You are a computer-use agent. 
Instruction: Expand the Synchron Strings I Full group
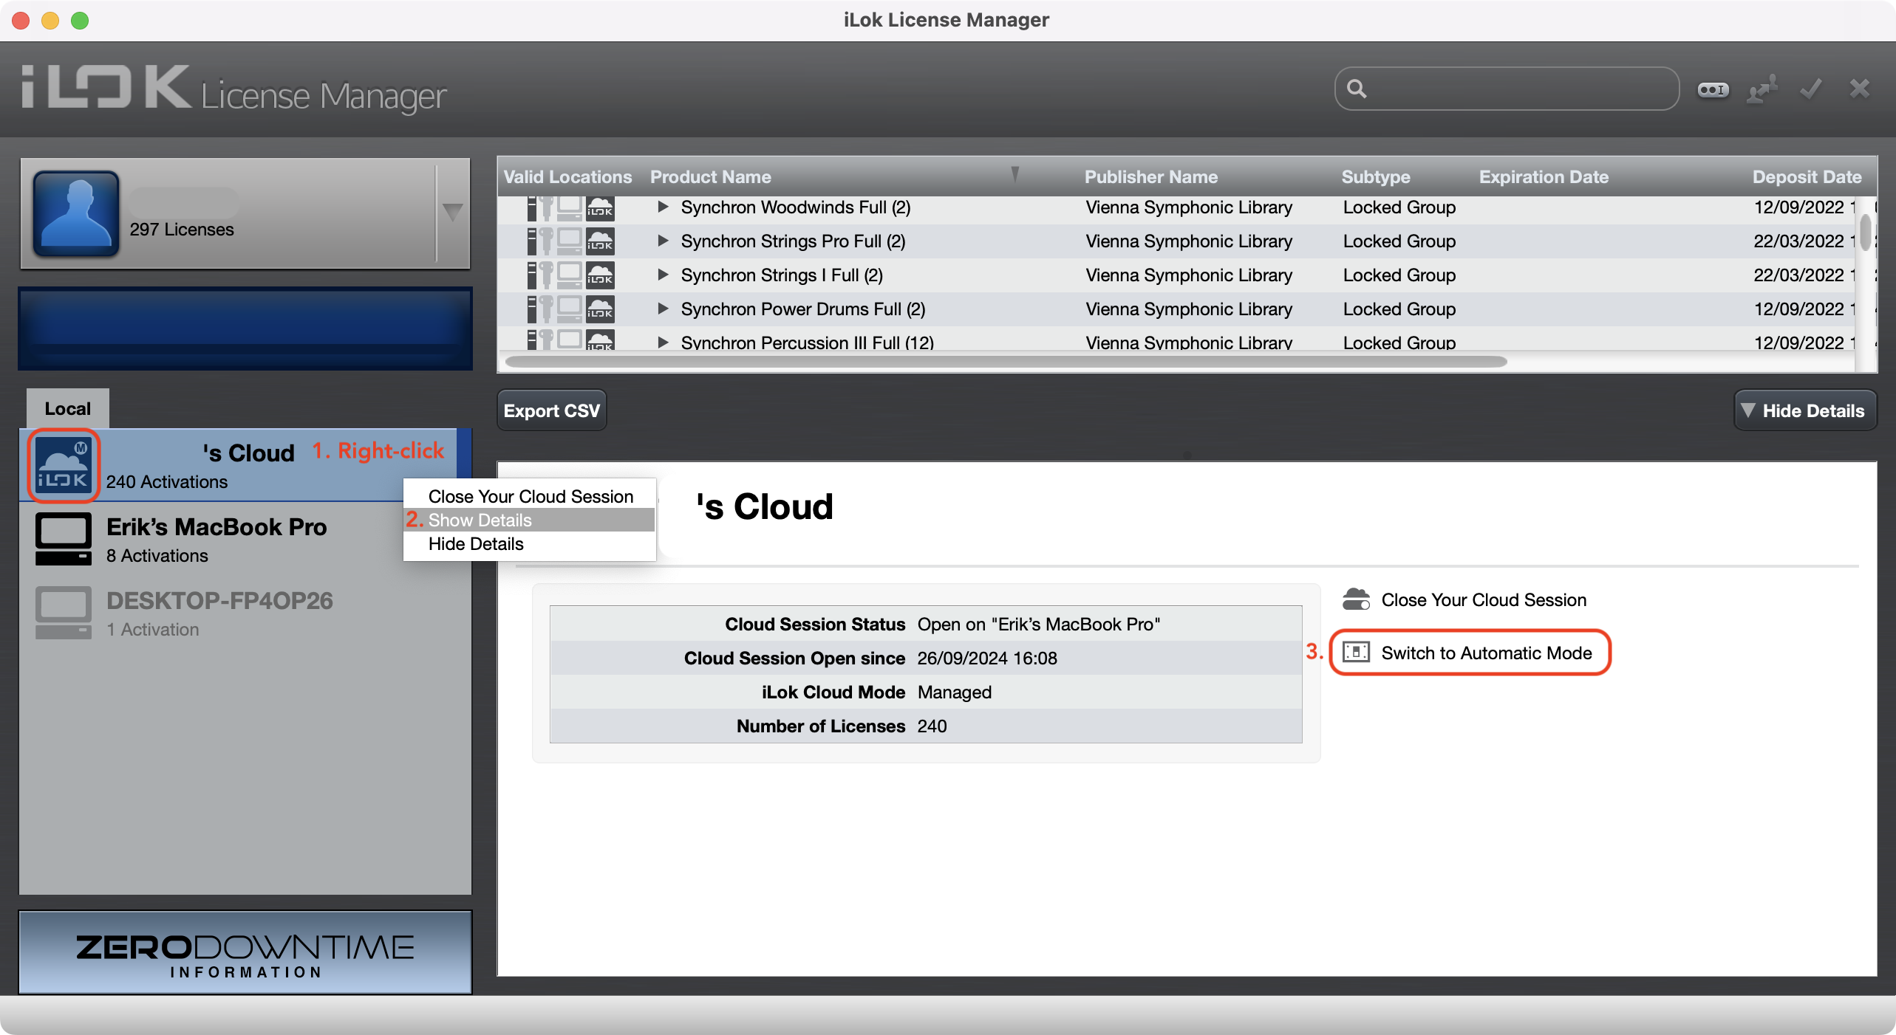663,275
